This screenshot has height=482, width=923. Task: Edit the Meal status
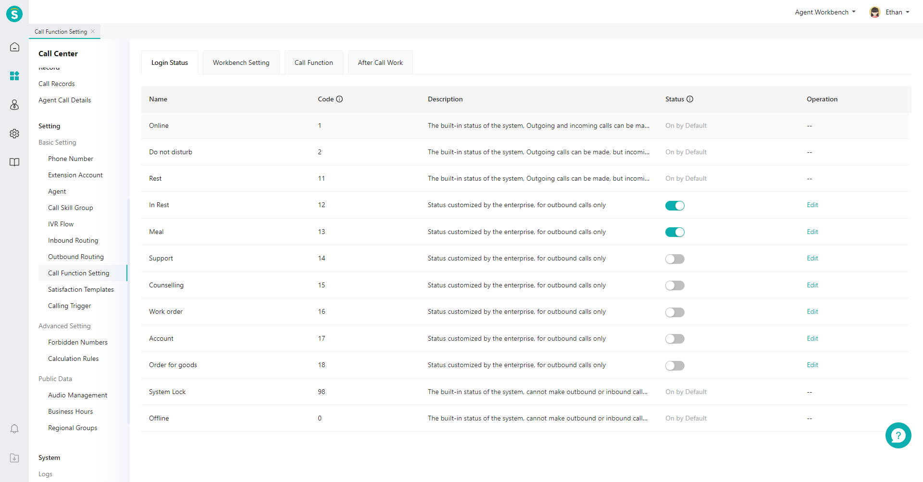click(812, 232)
